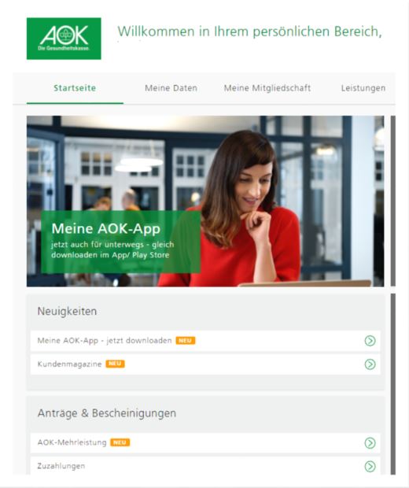Open the Meine Daten tab
Image resolution: width=409 pixels, height=488 pixels.
171,88
